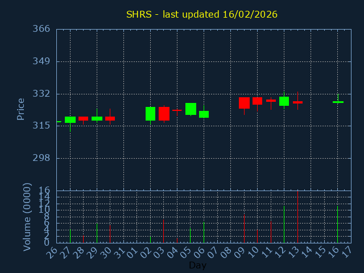This screenshot has width=364, height=273.
Task: Click the red candlestick on day 09
Action: tap(244, 103)
